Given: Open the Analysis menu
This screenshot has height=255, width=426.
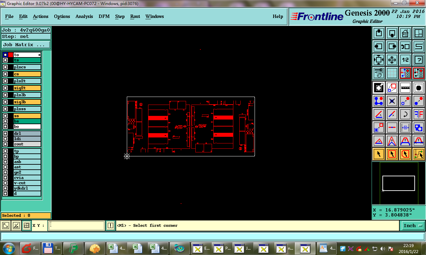Looking at the screenshot, I should 84,16.
